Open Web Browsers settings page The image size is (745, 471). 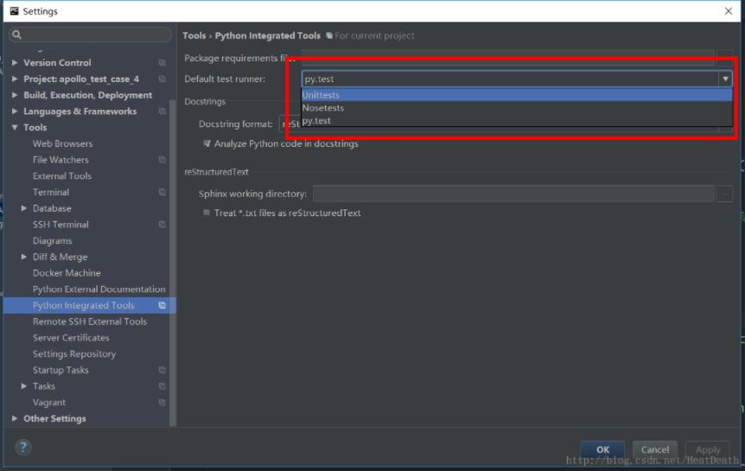63,143
